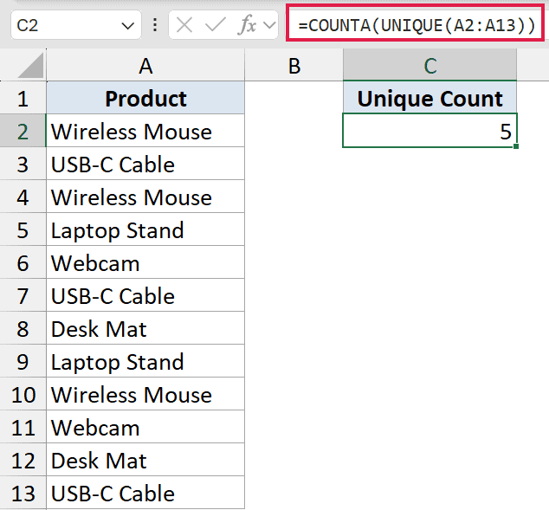
Task: Click the Cancel (X) formula button
Action: (184, 25)
